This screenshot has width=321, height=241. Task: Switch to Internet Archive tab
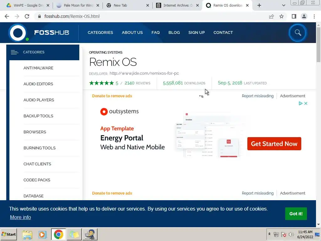click(x=177, y=6)
